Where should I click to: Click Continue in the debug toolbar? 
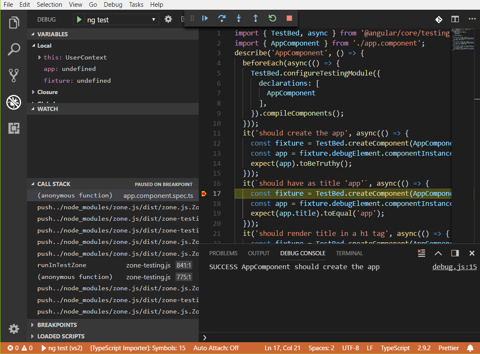pos(205,18)
